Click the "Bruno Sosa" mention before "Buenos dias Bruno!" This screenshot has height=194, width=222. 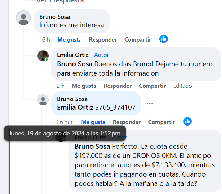pyautogui.click(x=75, y=64)
